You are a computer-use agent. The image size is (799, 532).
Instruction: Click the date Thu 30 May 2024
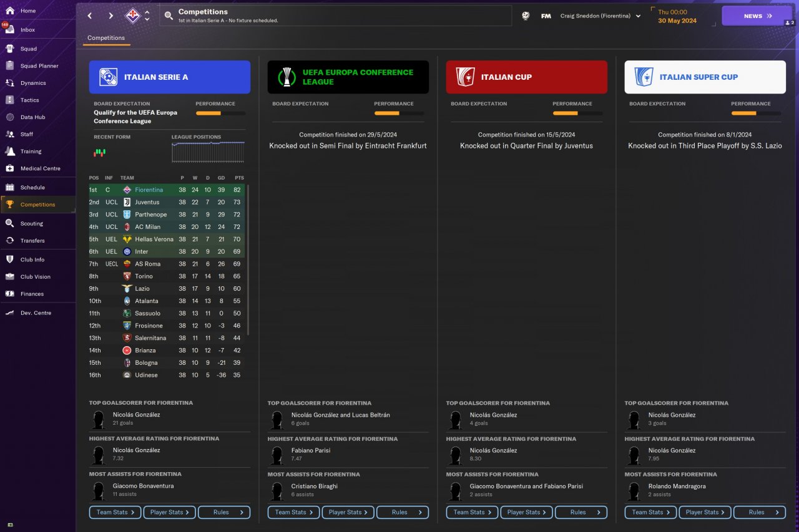click(x=677, y=16)
